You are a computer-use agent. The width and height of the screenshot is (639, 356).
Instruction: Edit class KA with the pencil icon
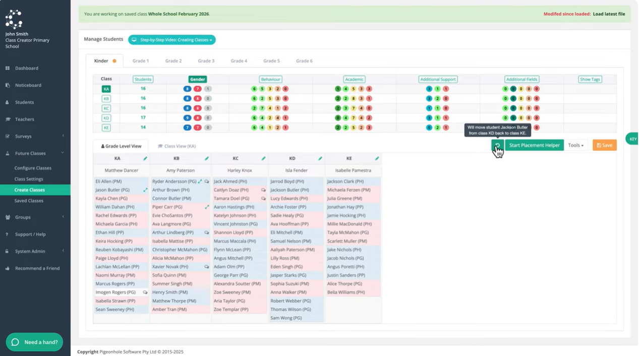pos(145,158)
